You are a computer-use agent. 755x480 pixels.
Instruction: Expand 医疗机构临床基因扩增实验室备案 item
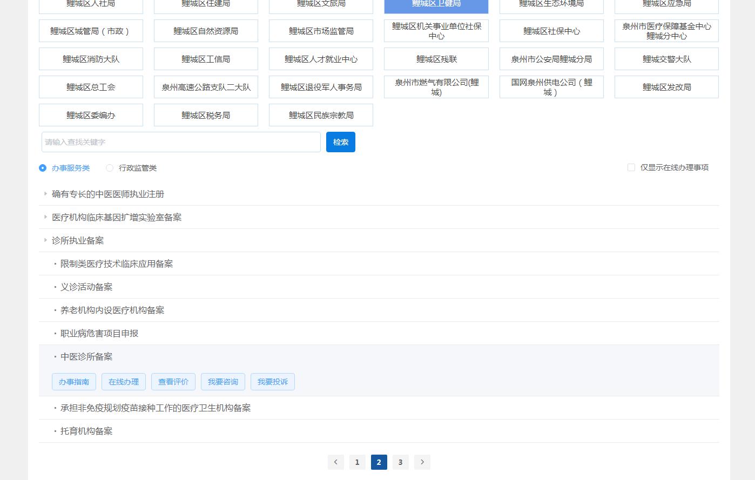pyautogui.click(x=46, y=217)
